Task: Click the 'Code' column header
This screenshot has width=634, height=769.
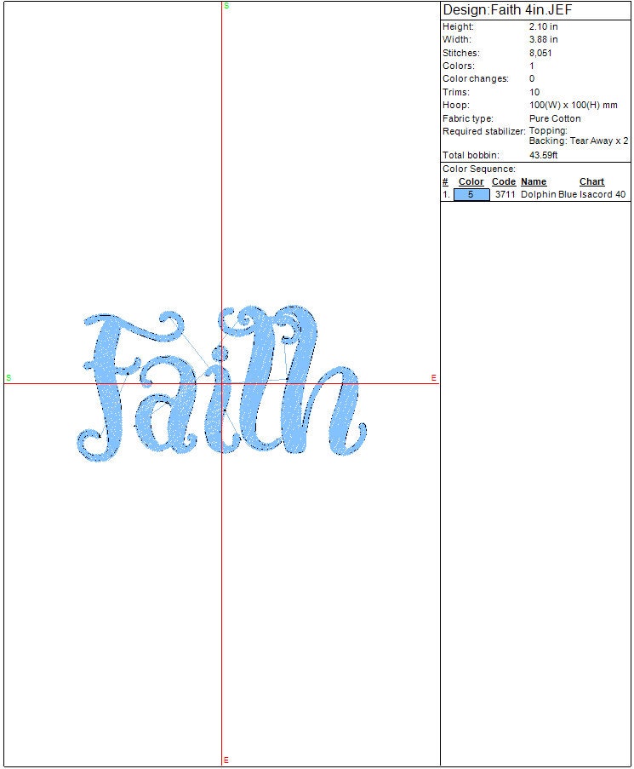Action: click(x=504, y=181)
